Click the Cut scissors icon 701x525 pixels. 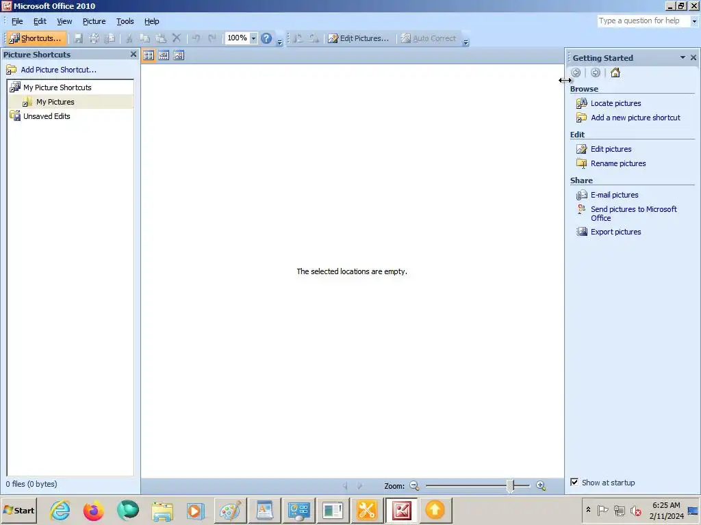tap(129, 38)
